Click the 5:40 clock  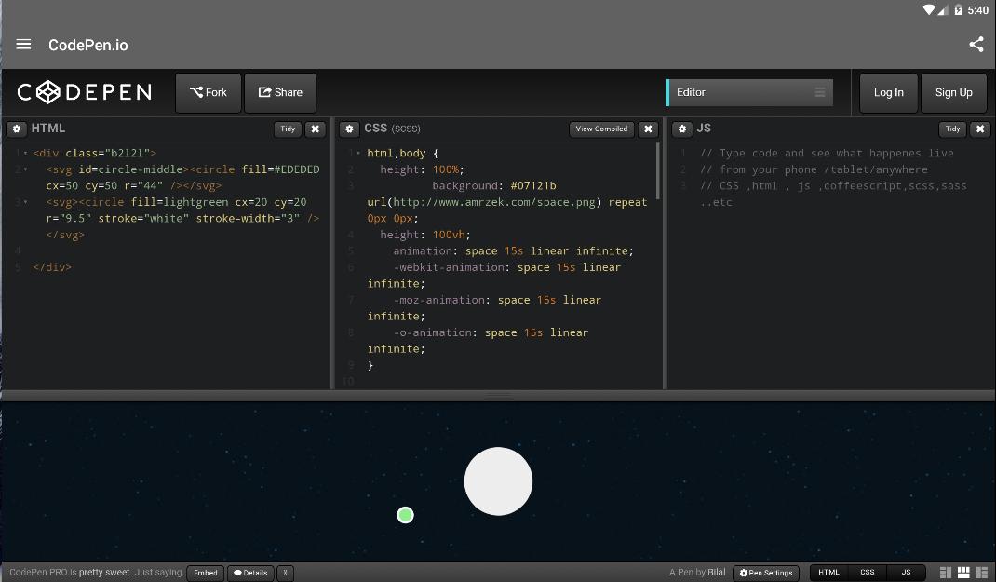pyautogui.click(x=978, y=10)
